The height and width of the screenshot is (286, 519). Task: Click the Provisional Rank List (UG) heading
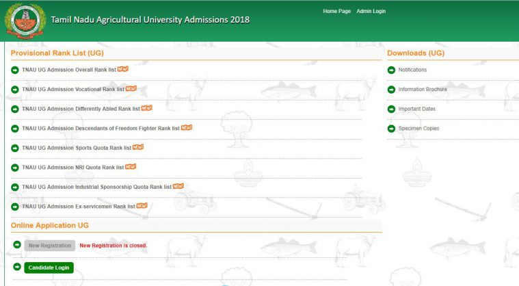(x=57, y=53)
